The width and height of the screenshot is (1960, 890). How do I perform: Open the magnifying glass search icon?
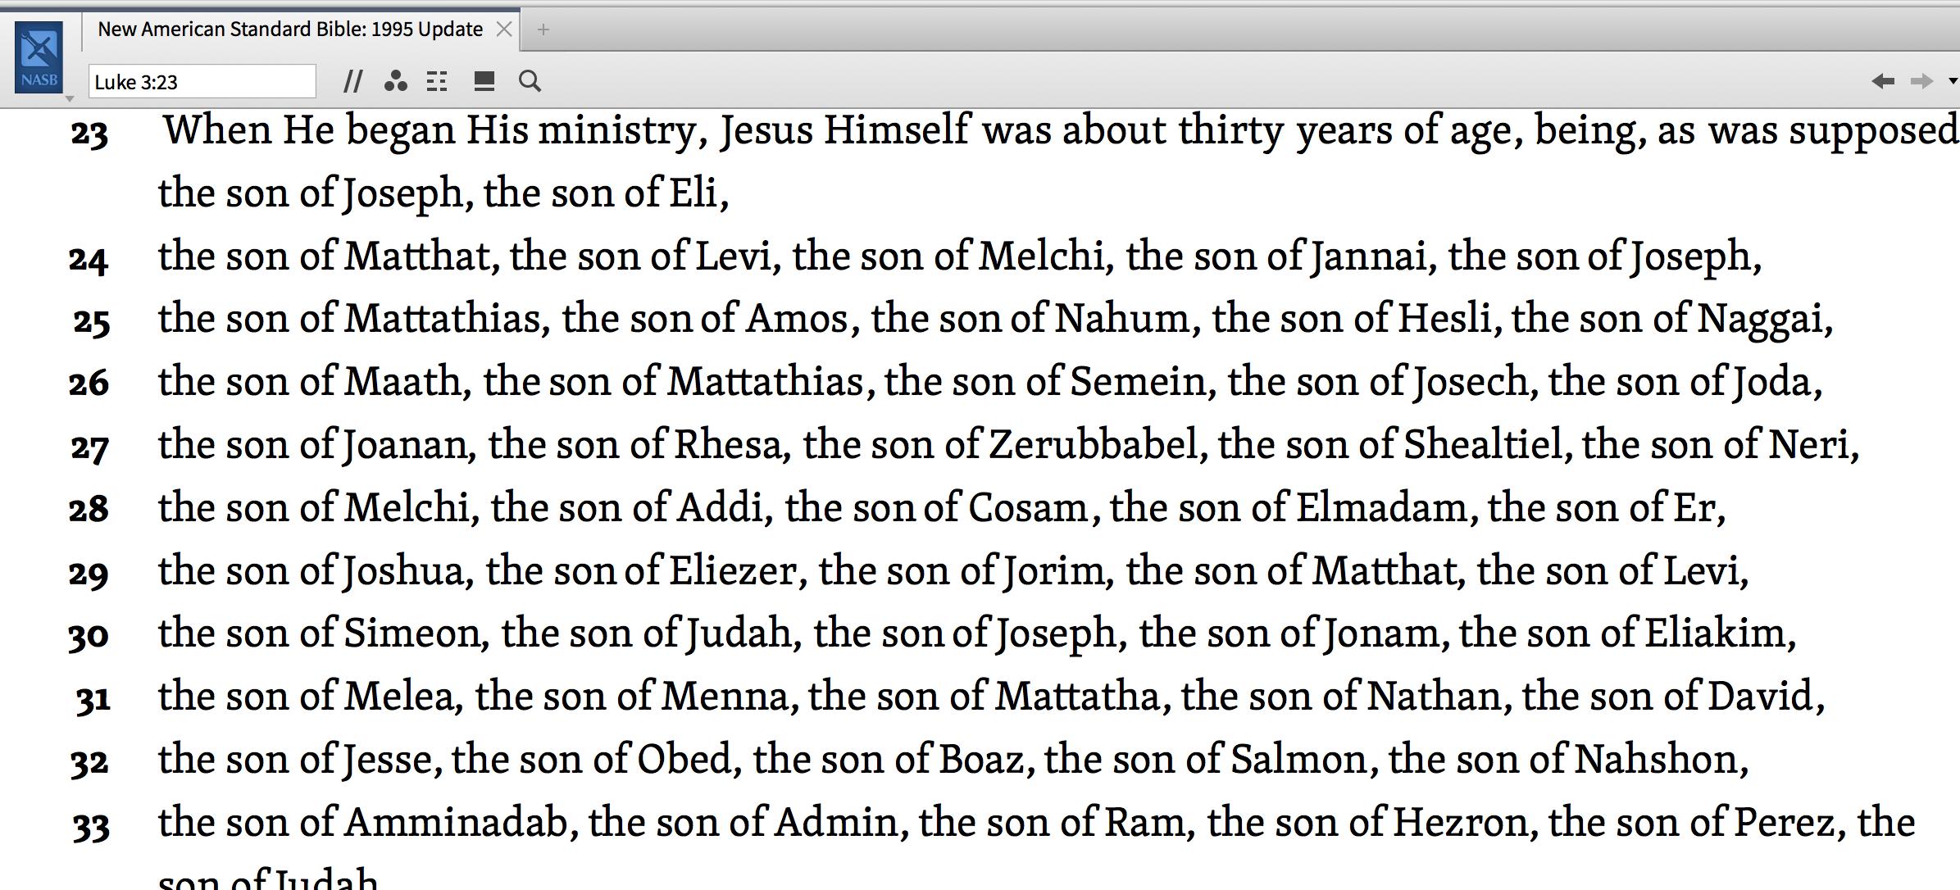[x=530, y=81]
